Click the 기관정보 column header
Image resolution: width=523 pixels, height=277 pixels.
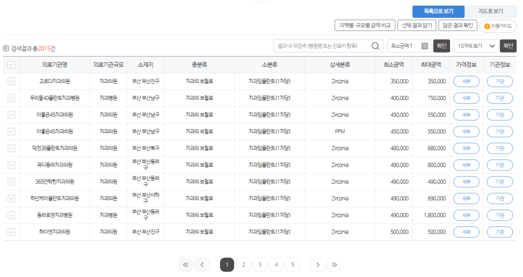click(x=500, y=65)
